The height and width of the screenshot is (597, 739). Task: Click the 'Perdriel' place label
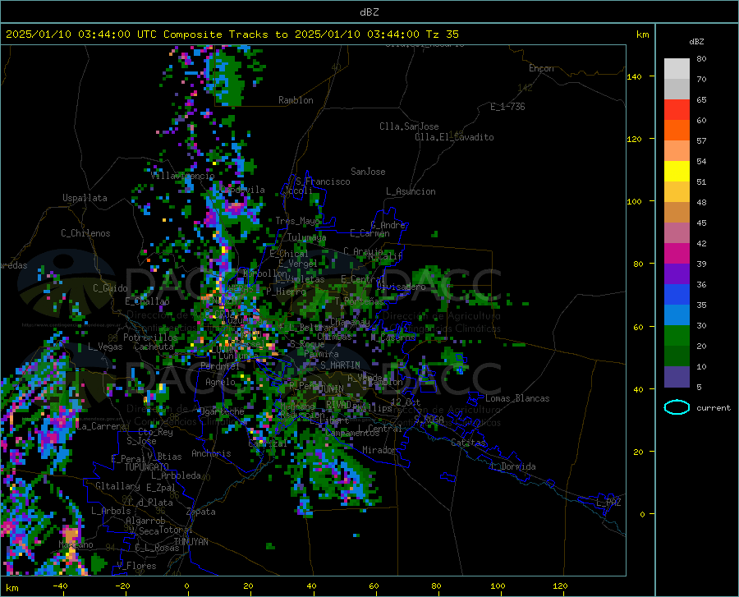(220, 365)
